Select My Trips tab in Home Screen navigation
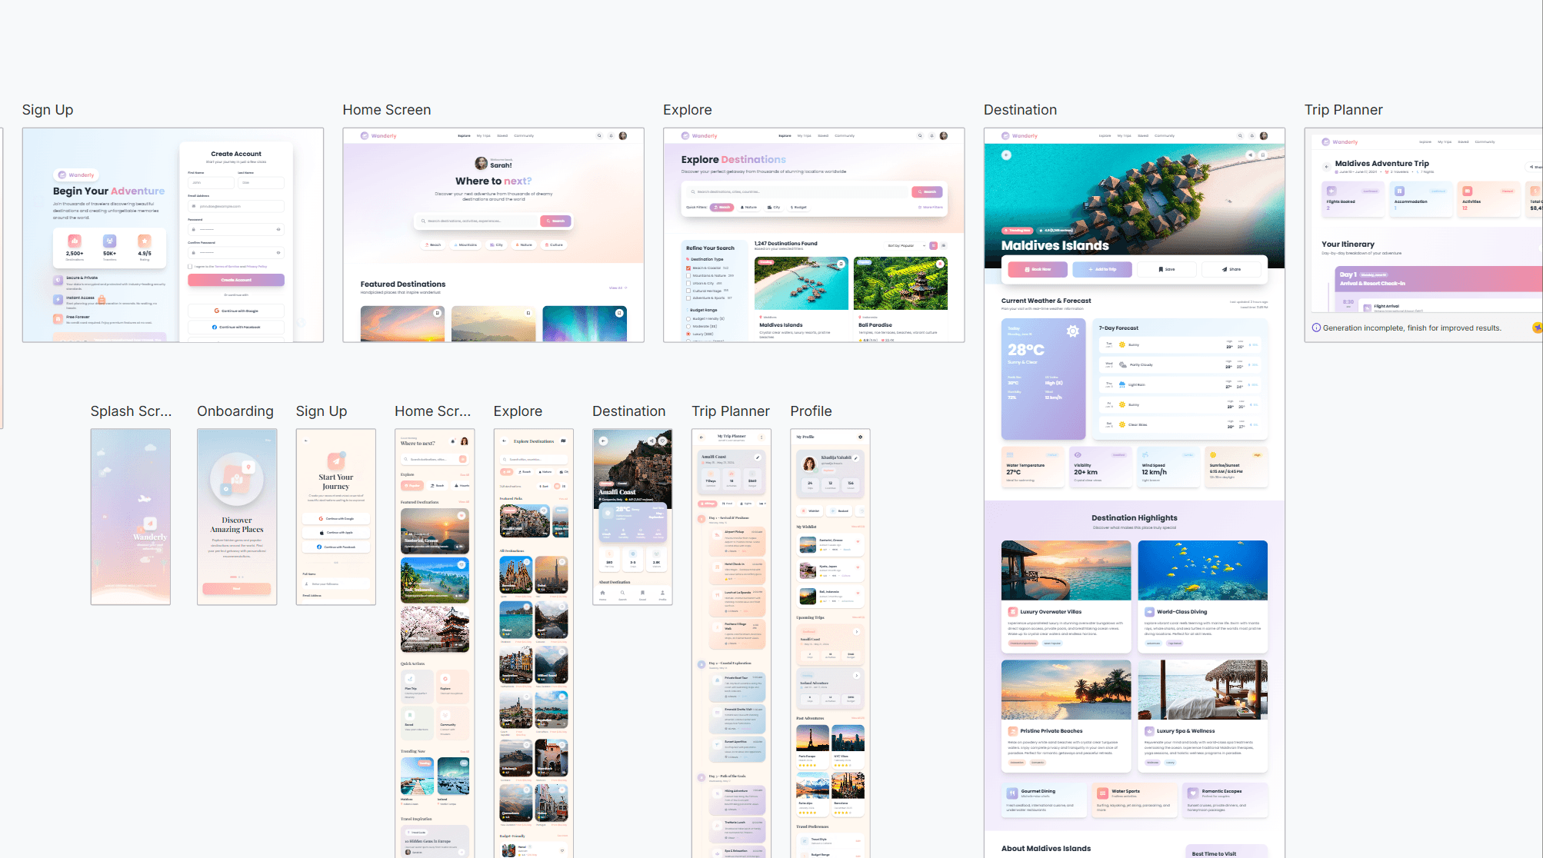The height and width of the screenshot is (858, 1543). pos(483,135)
